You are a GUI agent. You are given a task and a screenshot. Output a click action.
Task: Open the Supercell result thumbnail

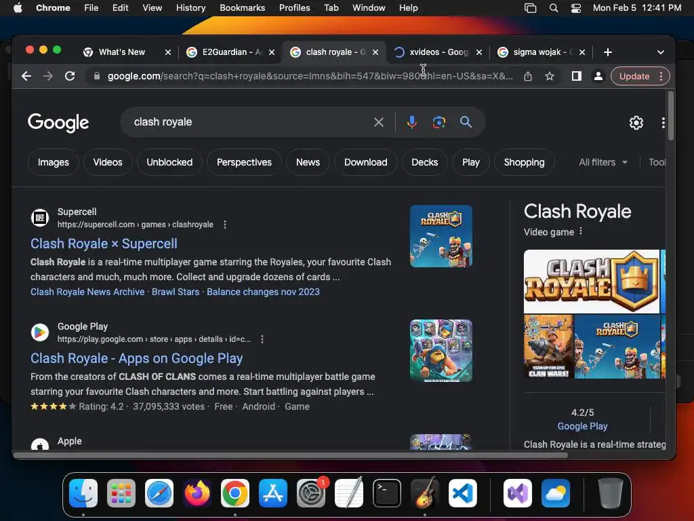click(x=441, y=236)
